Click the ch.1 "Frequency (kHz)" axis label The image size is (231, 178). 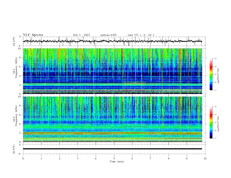click(16, 68)
